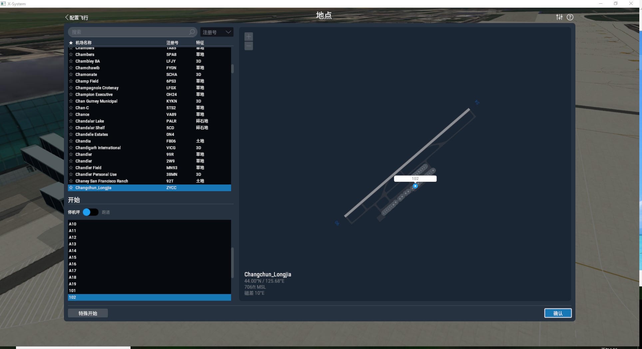Star Chan Gurney Municipal airport

tap(71, 101)
